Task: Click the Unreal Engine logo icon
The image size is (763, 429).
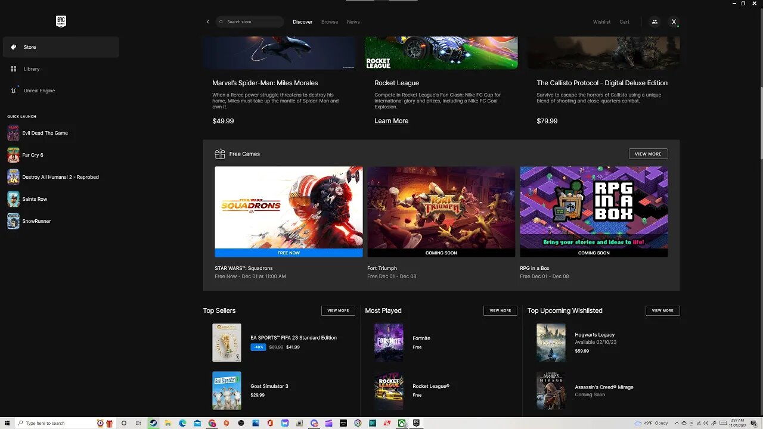Action: click(13, 91)
